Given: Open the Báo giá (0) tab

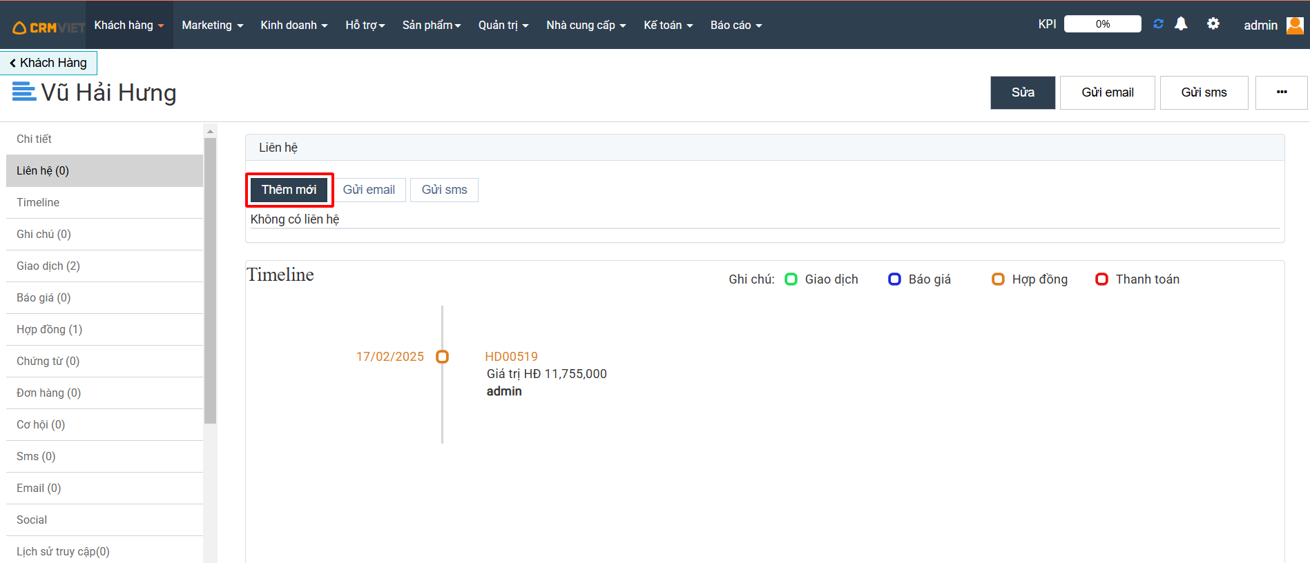Looking at the screenshot, I should pyautogui.click(x=104, y=297).
